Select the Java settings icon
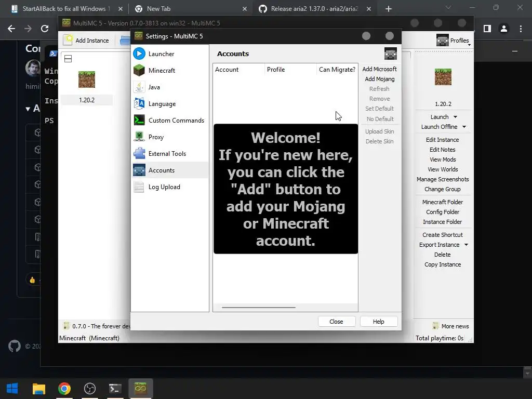 tap(139, 87)
